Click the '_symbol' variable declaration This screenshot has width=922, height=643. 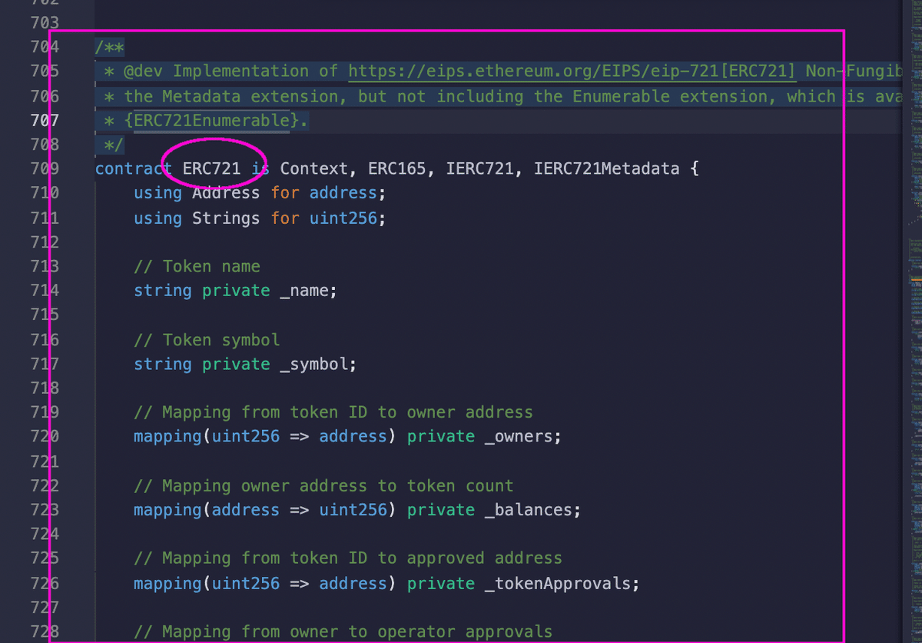[x=313, y=364]
